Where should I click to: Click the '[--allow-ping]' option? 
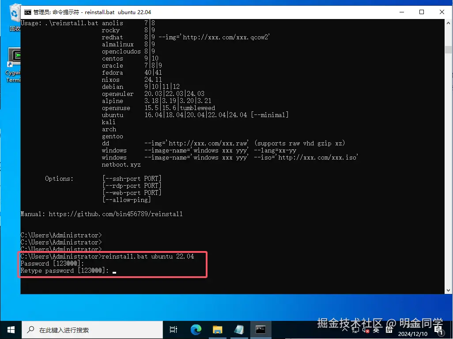click(127, 200)
